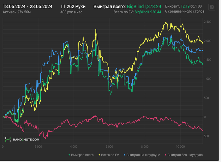Click the 'Выиграл всего:' header label
Image resolution: width=221 pixels, height=162 pixels.
[x=110, y=7]
